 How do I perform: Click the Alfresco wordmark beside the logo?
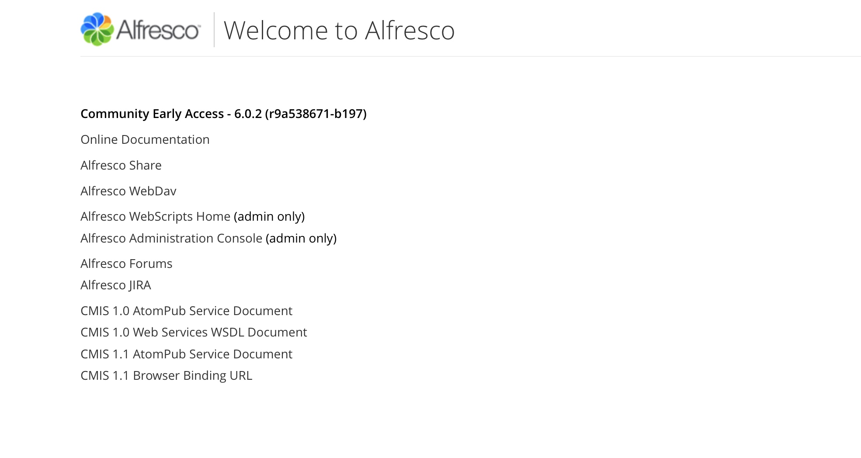[x=158, y=30]
